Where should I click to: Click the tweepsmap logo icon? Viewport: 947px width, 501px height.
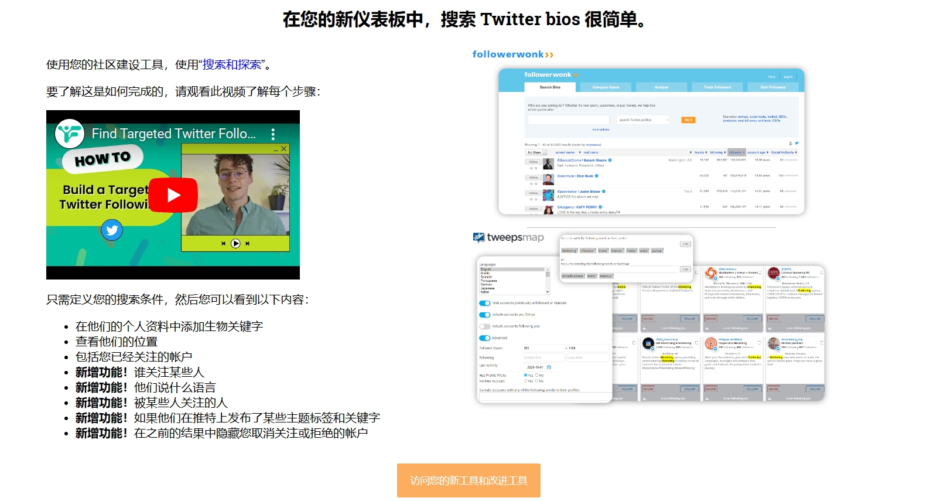click(478, 237)
